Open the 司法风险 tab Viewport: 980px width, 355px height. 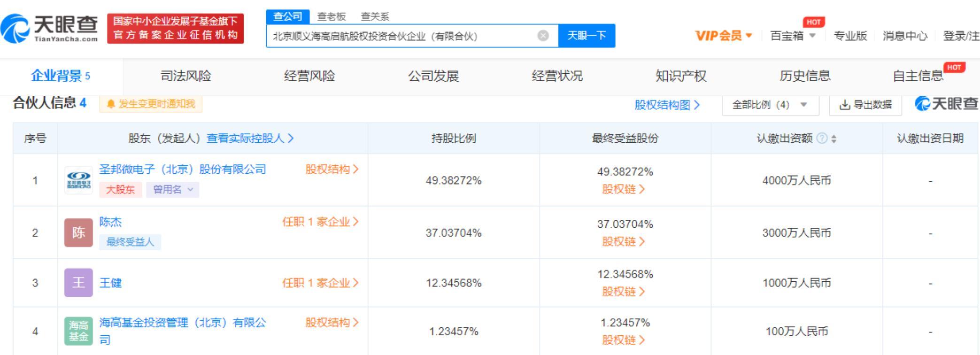(x=186, y=76)
